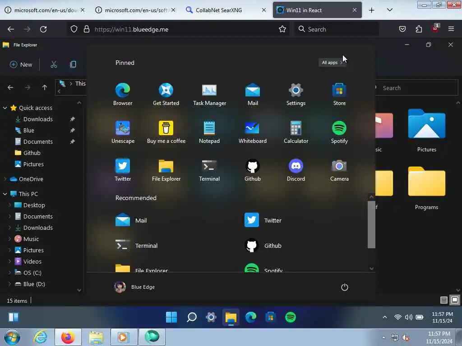Open new browser tab

tap(372, 10)
